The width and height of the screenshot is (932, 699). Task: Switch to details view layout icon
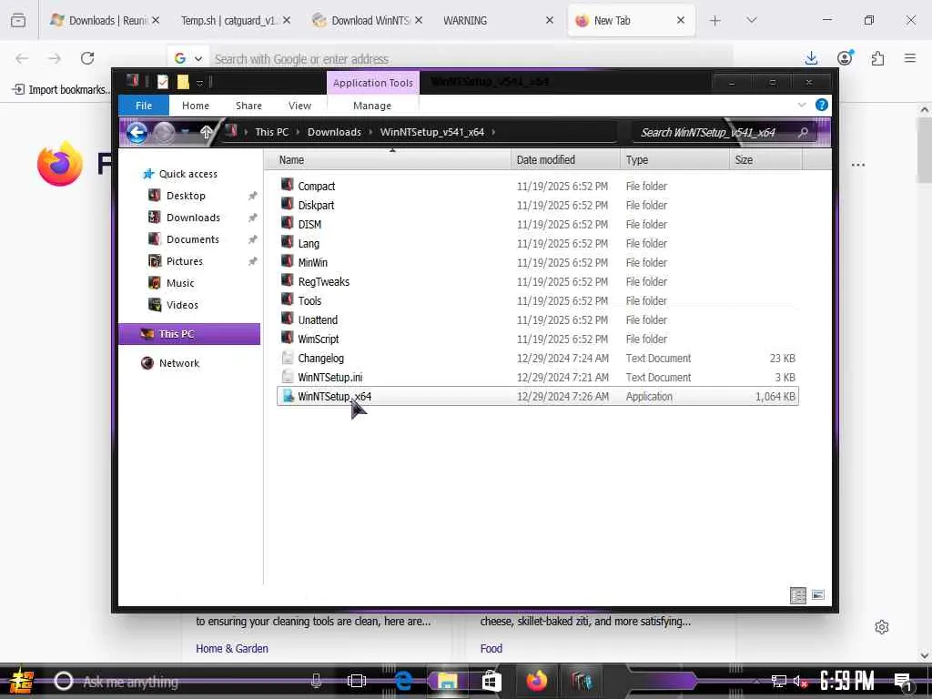[797, 594]
